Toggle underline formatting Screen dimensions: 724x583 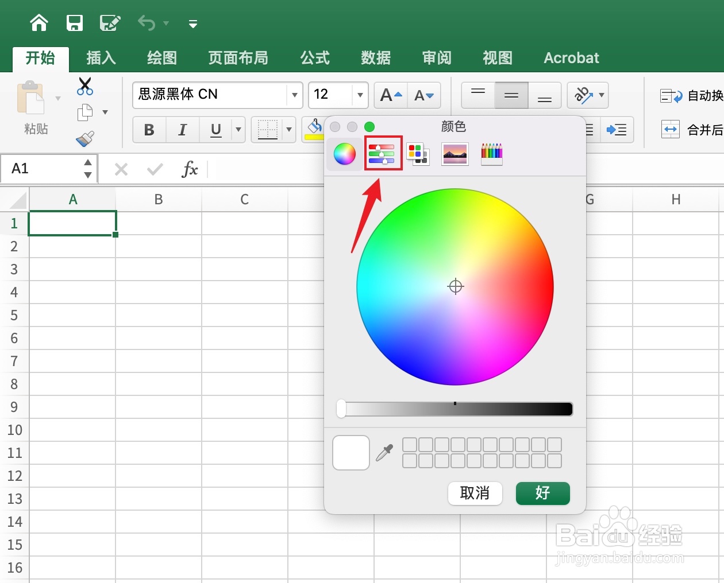[216, 130]
